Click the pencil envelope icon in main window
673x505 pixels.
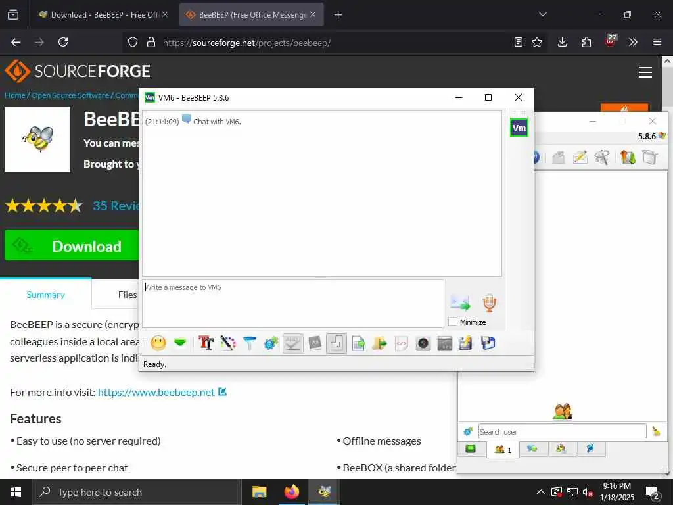580,157
